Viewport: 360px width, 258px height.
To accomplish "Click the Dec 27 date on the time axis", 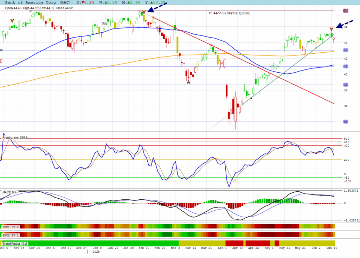I will pyautogui.click(x=82, y=248).
